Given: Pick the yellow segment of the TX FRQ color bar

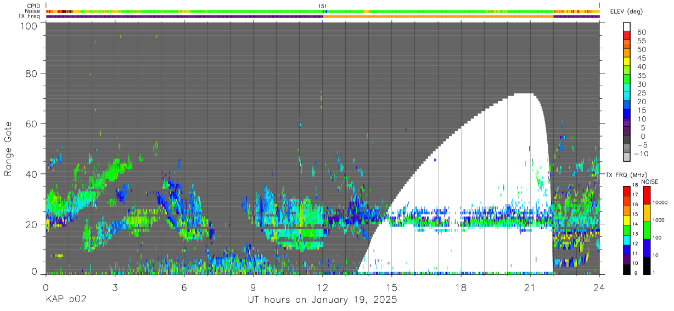Looking at the screenshot, I should pyautogui.click(x=626, y=222).
